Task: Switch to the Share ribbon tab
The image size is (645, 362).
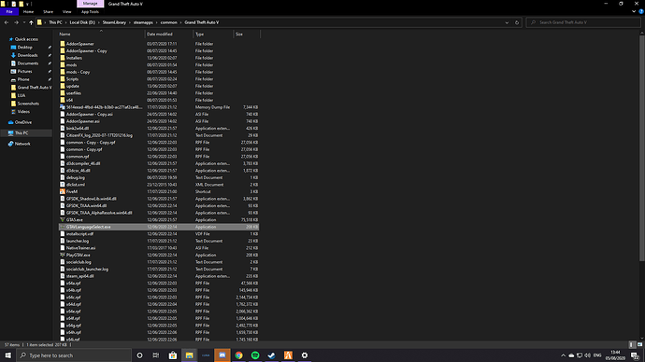Action: point(48,12)
